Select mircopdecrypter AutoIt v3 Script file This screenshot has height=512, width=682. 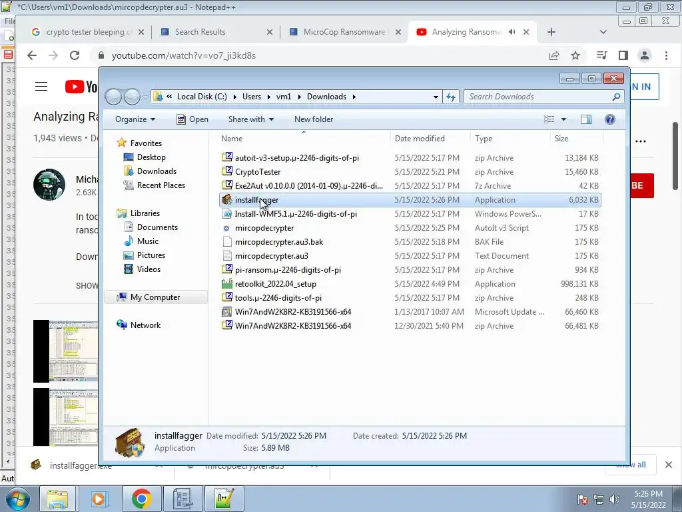click(410, 228)
